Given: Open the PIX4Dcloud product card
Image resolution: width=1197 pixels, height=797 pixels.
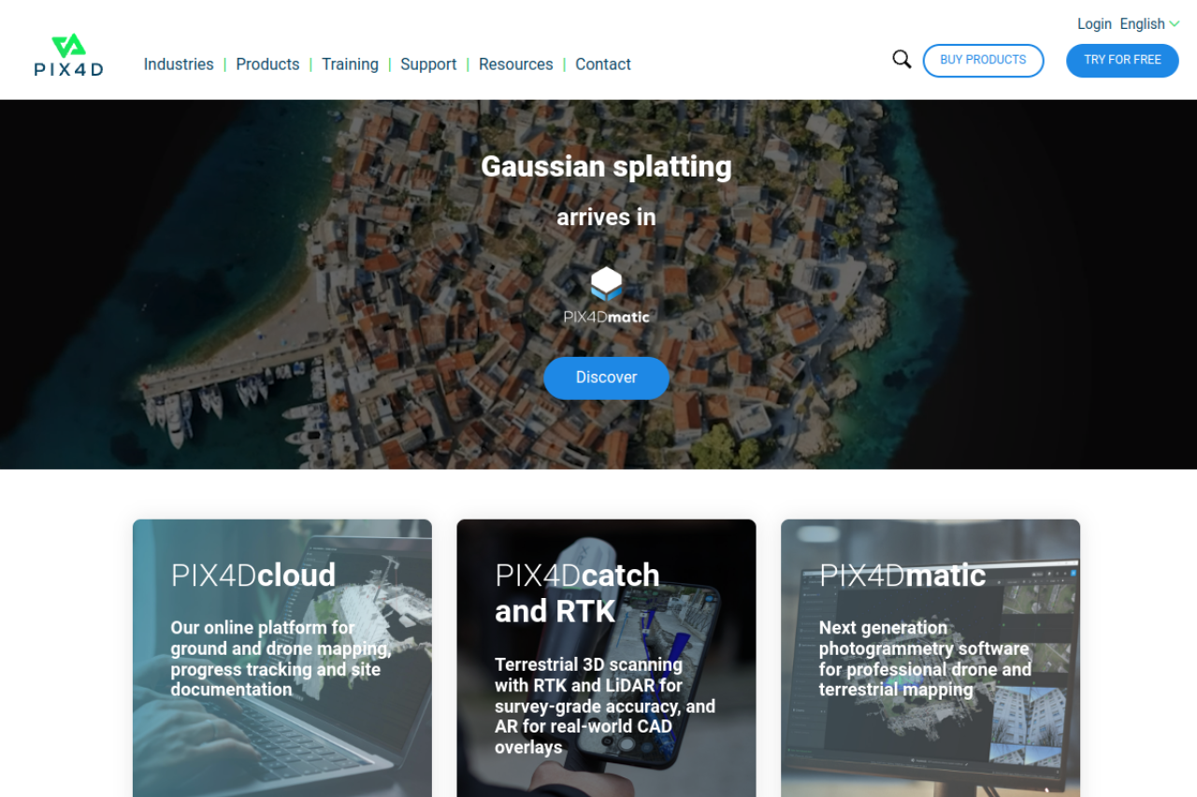Looking at the screenshot, I should 282,658.
